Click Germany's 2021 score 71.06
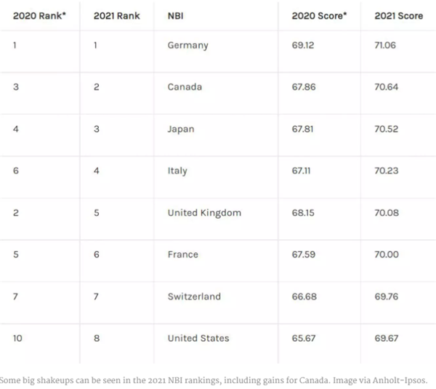Image resolution: width=436 pixels, height=389 pixels. [385, 45]
